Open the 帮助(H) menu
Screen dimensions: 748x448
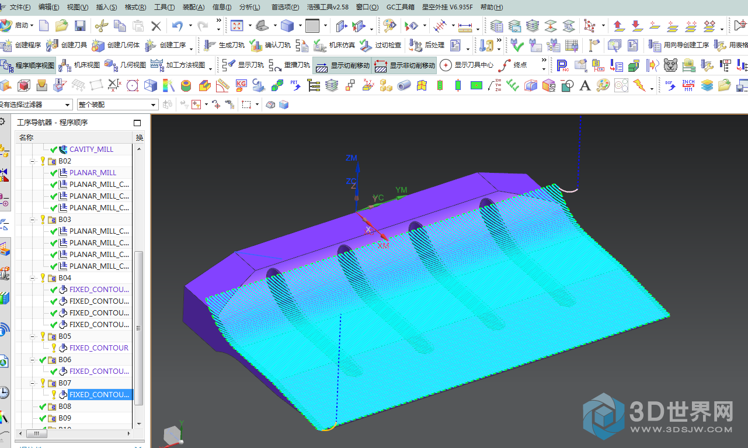(x=492, y=7)
